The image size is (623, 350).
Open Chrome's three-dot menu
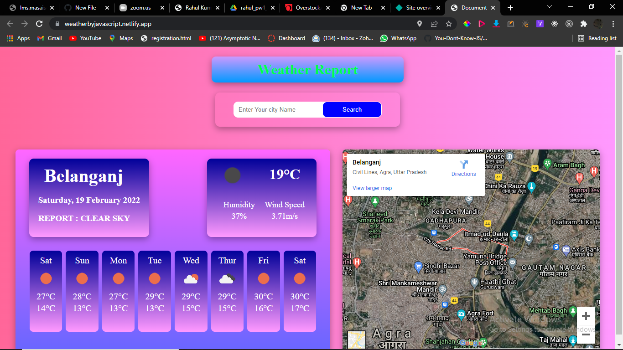(x=613, y=24)
